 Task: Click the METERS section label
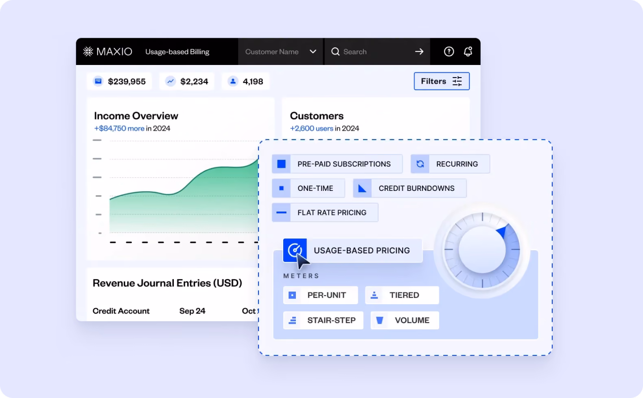[301, 276]
